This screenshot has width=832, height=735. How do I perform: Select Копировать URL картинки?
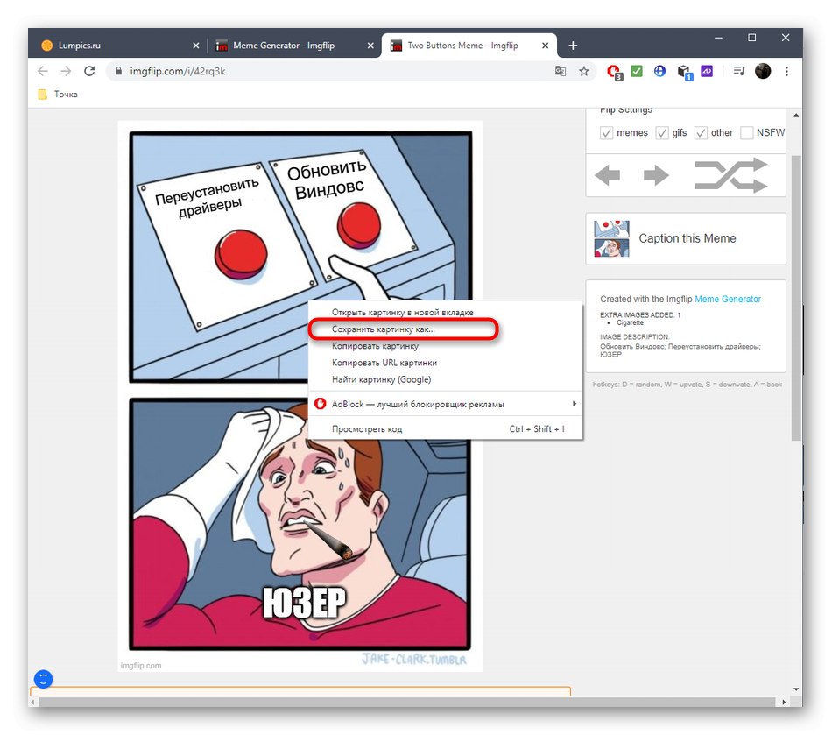click(x=445, y=363)
